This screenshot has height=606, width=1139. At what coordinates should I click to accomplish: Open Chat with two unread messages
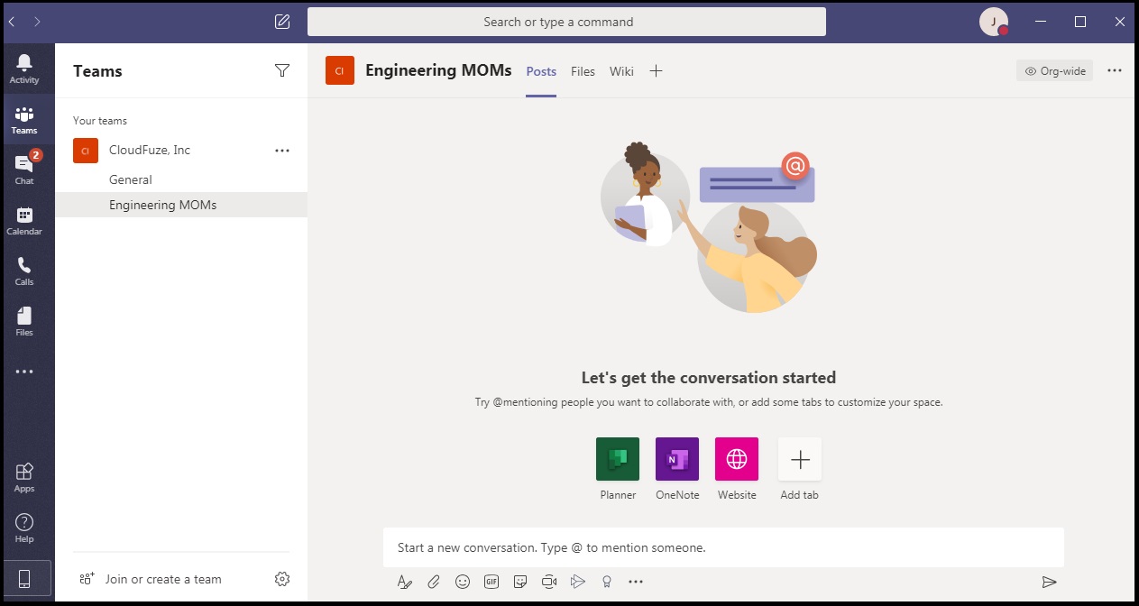tap(24, 170)
